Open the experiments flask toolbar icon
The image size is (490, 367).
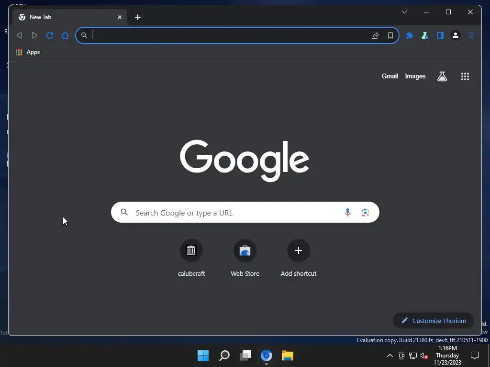(x=425, y=35)
